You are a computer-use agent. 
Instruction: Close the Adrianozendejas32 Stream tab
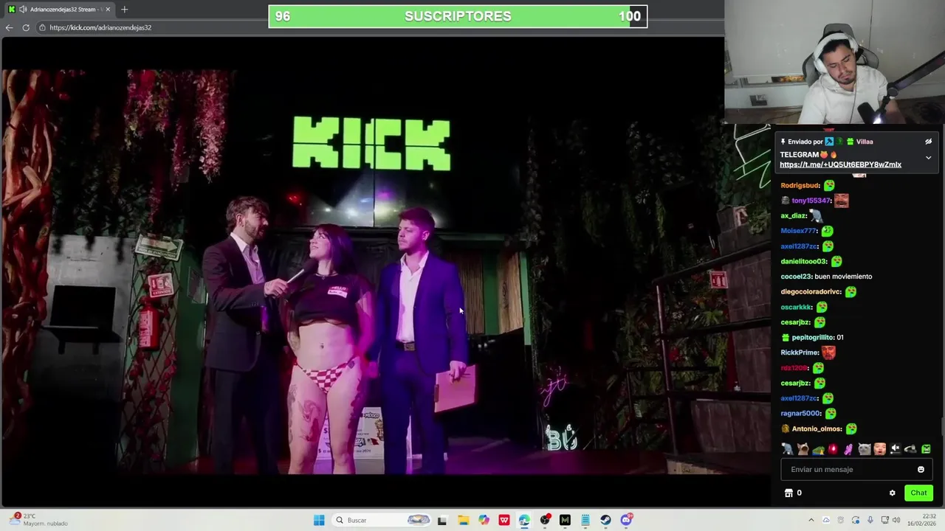pos(108,10)
